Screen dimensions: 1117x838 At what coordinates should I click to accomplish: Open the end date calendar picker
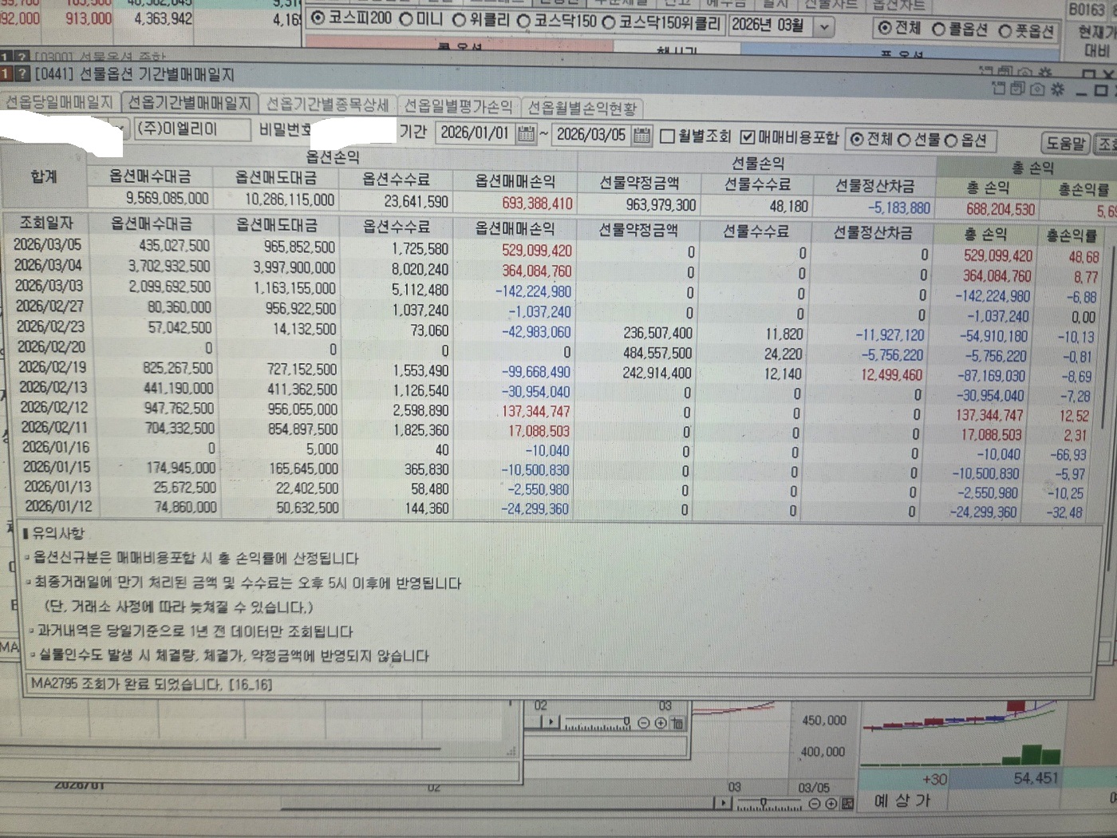(642, 136)
